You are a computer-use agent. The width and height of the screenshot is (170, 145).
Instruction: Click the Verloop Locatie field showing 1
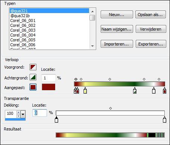[x=48, y=78]
